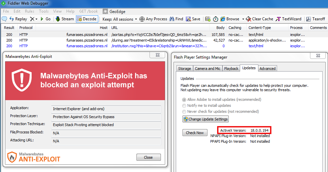This screenshot has width=328, height=172.
Task: Open the Browse dropdown arrow
Action: (x=243, y=19)
